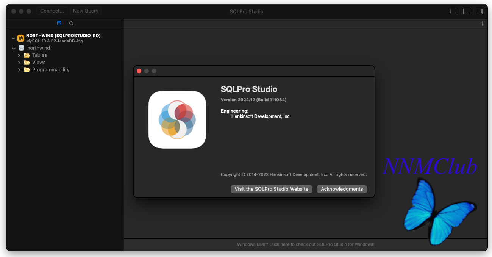Image resolution: width=492 pixels, height=257 pixels.
Task: Click the Connect… toolbar button
Action: [x=52, y=11]
